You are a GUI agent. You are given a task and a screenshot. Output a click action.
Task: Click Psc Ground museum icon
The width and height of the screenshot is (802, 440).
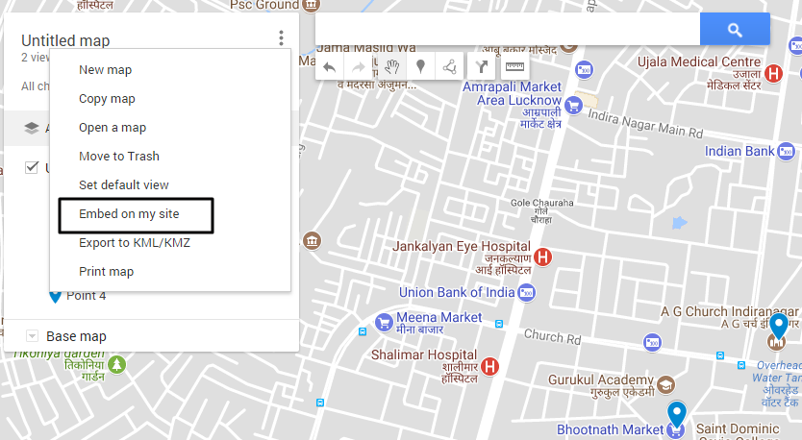pyautogui.click(x=311, y=6)
